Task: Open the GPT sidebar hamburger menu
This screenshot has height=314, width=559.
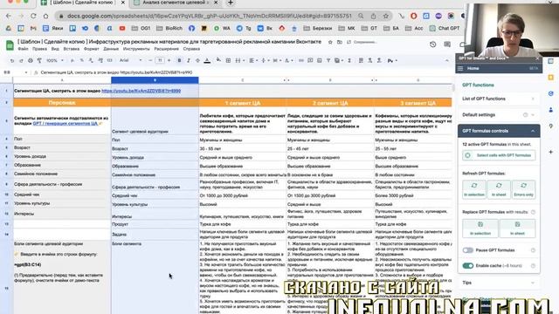Action: coord(460,68)
